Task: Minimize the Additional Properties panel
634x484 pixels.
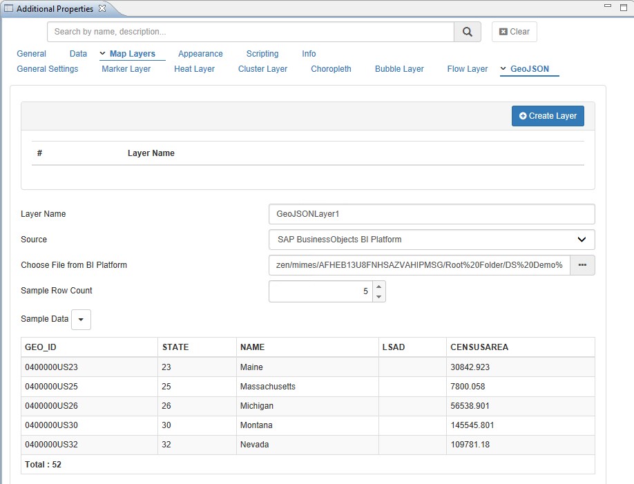Action: coord(608,6)
